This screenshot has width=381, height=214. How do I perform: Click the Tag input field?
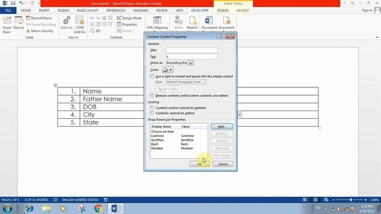pyautogui.click(x=192, y=56)
